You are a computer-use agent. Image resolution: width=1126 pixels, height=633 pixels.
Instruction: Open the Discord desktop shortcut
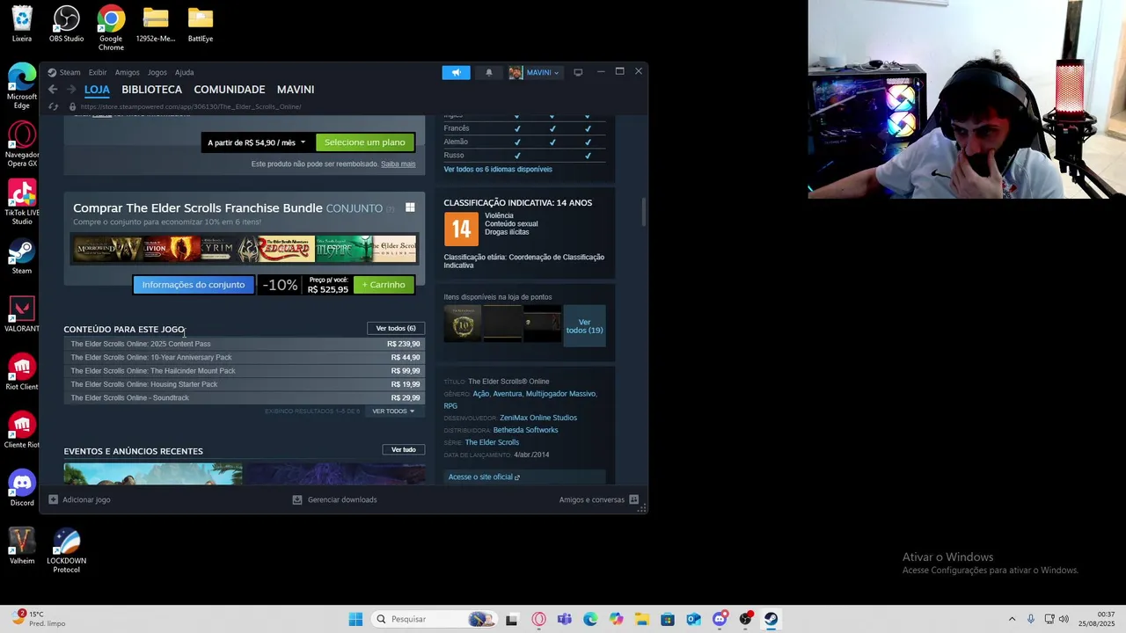pyautogui.click(x=22, y=488)
